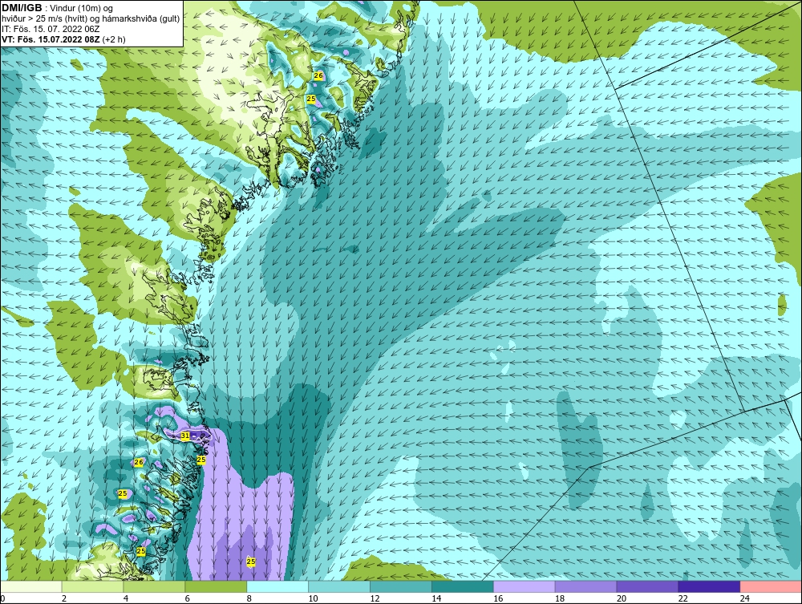Click the yellow 31 m/s gust marker
The image size is (802, 604).
(185, 436)
